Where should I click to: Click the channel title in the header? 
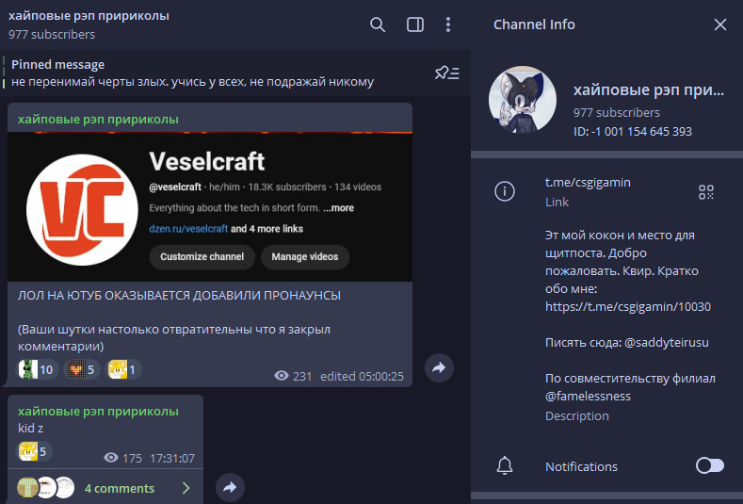(x=89, y=16)
